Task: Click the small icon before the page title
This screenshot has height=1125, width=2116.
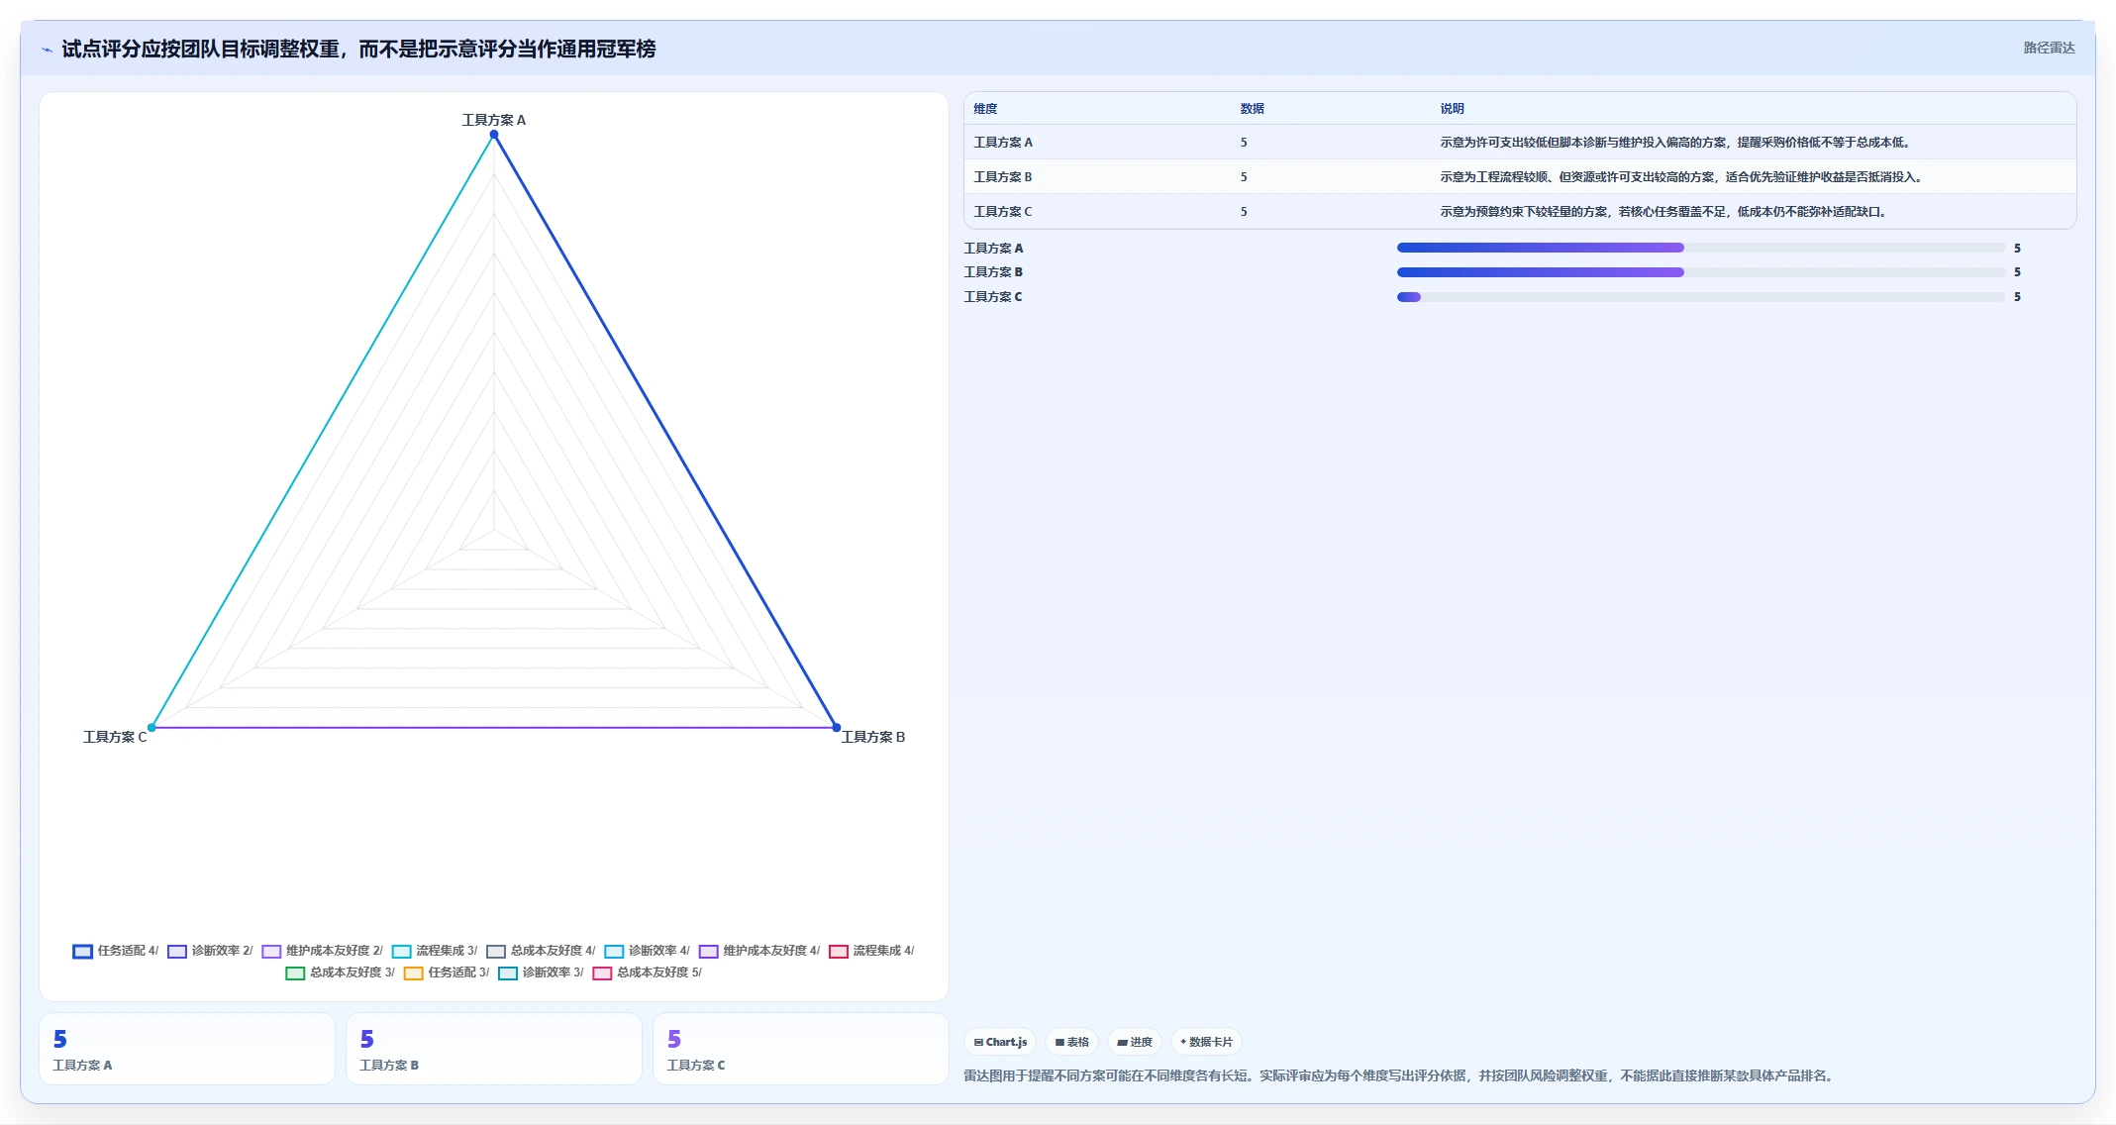Action: click(47, 50)
